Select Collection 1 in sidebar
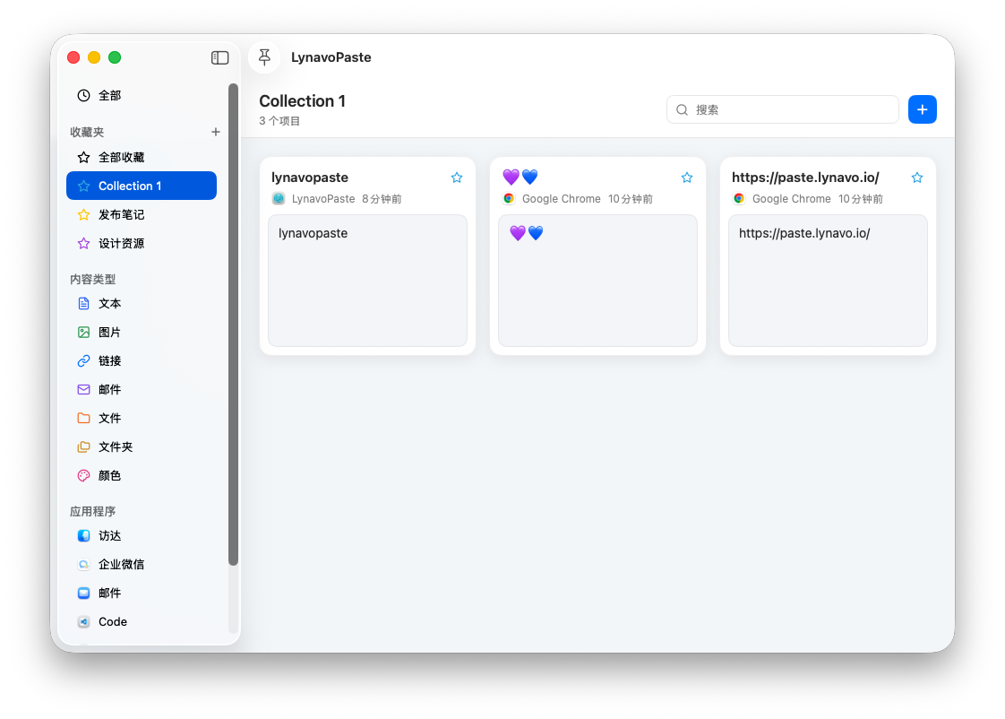This screenshot has width=1005, height=719. click(x=142, y=186)
